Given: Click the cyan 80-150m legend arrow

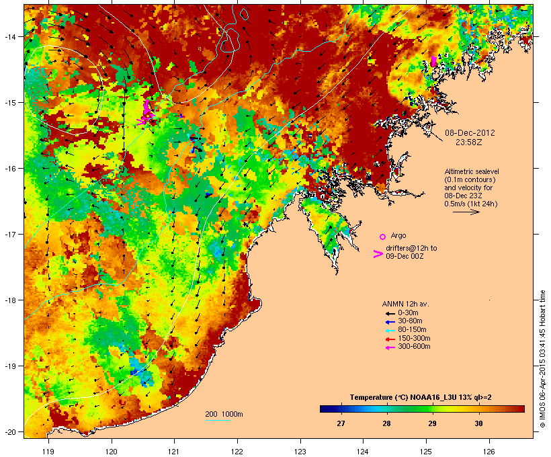Looking at the screenshot, I should click(390, 331).
